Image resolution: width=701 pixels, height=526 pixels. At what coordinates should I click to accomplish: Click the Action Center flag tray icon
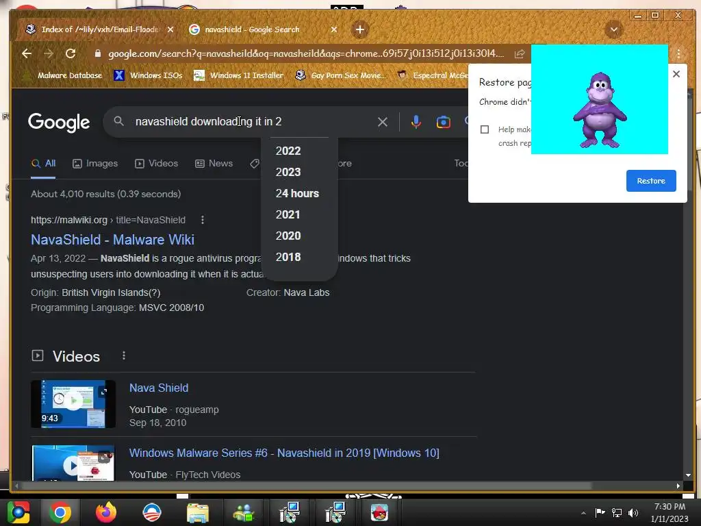point(600,512)
